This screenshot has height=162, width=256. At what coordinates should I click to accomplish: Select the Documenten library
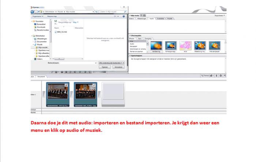41,41
